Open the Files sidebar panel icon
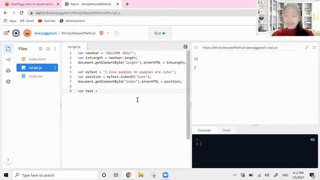Viewport: 320px width, 180px height. [8, 48]
